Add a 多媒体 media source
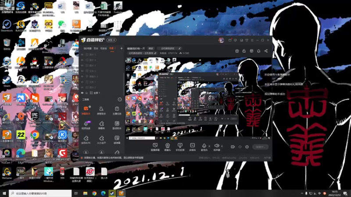Viewport: 351px width, 197px height. (192, 147)
